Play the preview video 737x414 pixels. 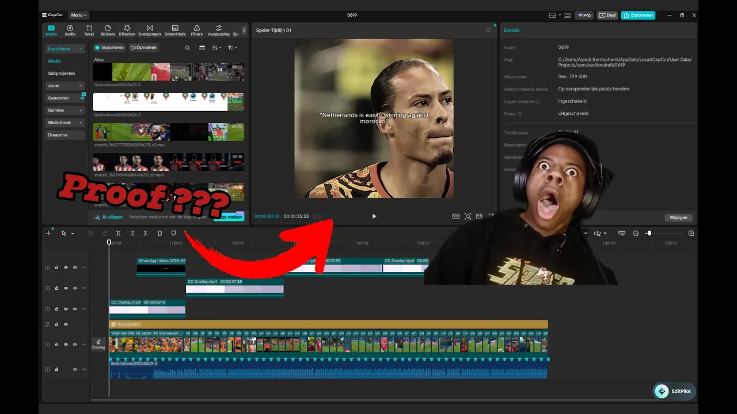[x=374, y=216]
